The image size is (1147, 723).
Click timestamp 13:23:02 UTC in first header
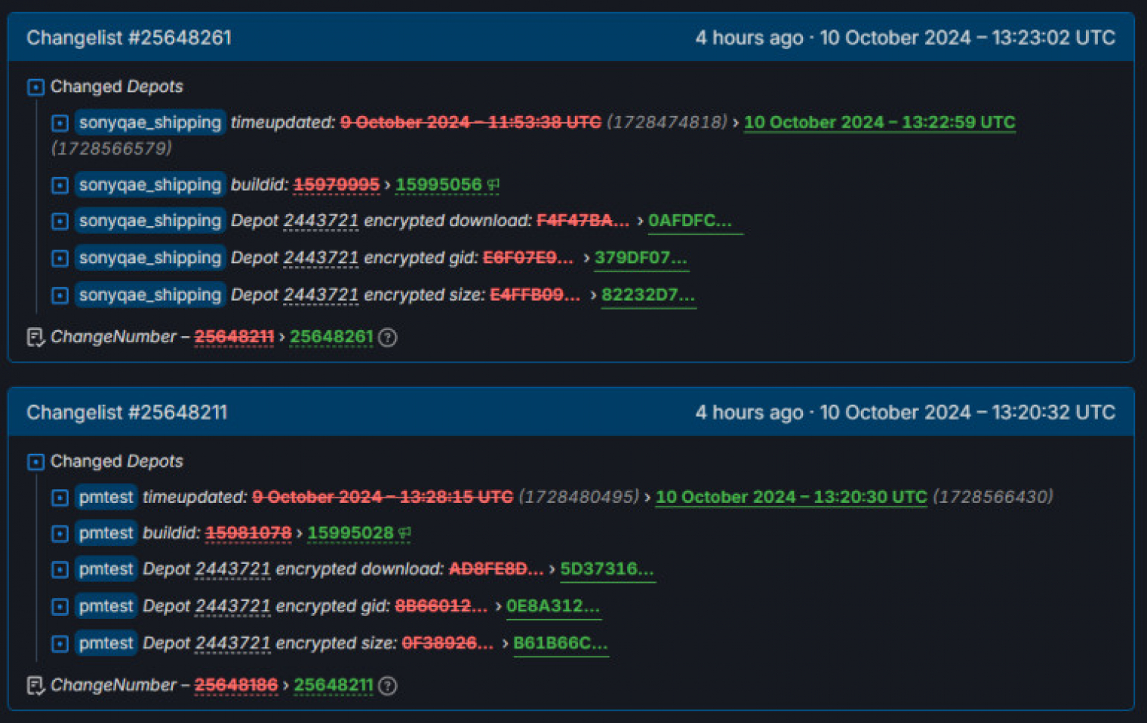point(1053,38)
